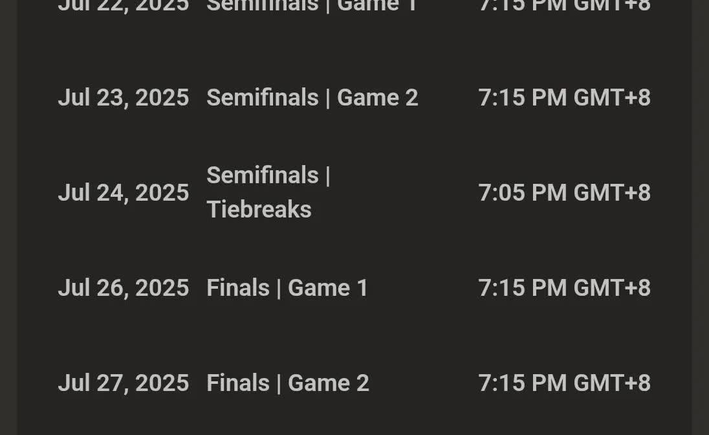The height and width of the screenshot is (435, 709).
Task: Select the Jul 23, 2025 date
Action: click(x=123, y=98)
